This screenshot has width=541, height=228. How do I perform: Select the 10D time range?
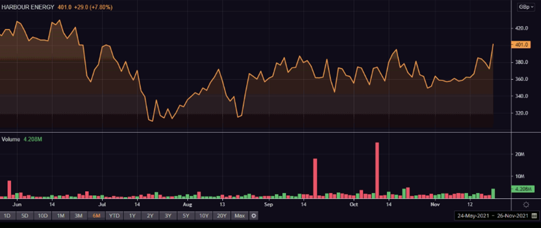coord(43,216)
